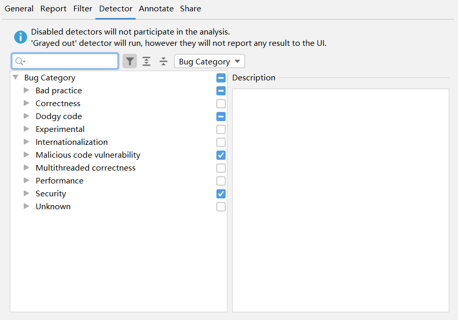Check the Performance detector checkbox
The width and height of the screenshot is (458, 320).
click(x=221, y=181)
